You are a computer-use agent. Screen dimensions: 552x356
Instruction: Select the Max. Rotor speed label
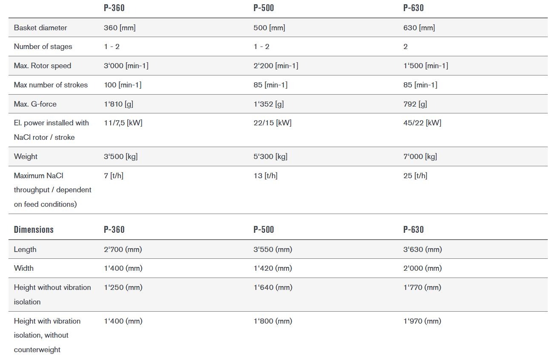point(43,66)
